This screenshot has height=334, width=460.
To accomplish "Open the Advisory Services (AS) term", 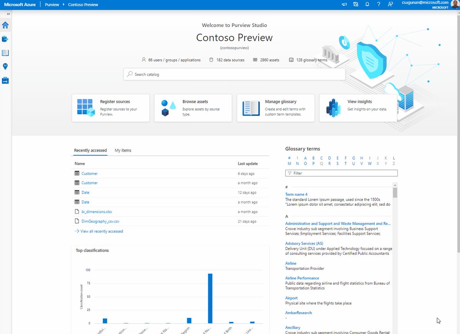I will [x=304, y=243].
